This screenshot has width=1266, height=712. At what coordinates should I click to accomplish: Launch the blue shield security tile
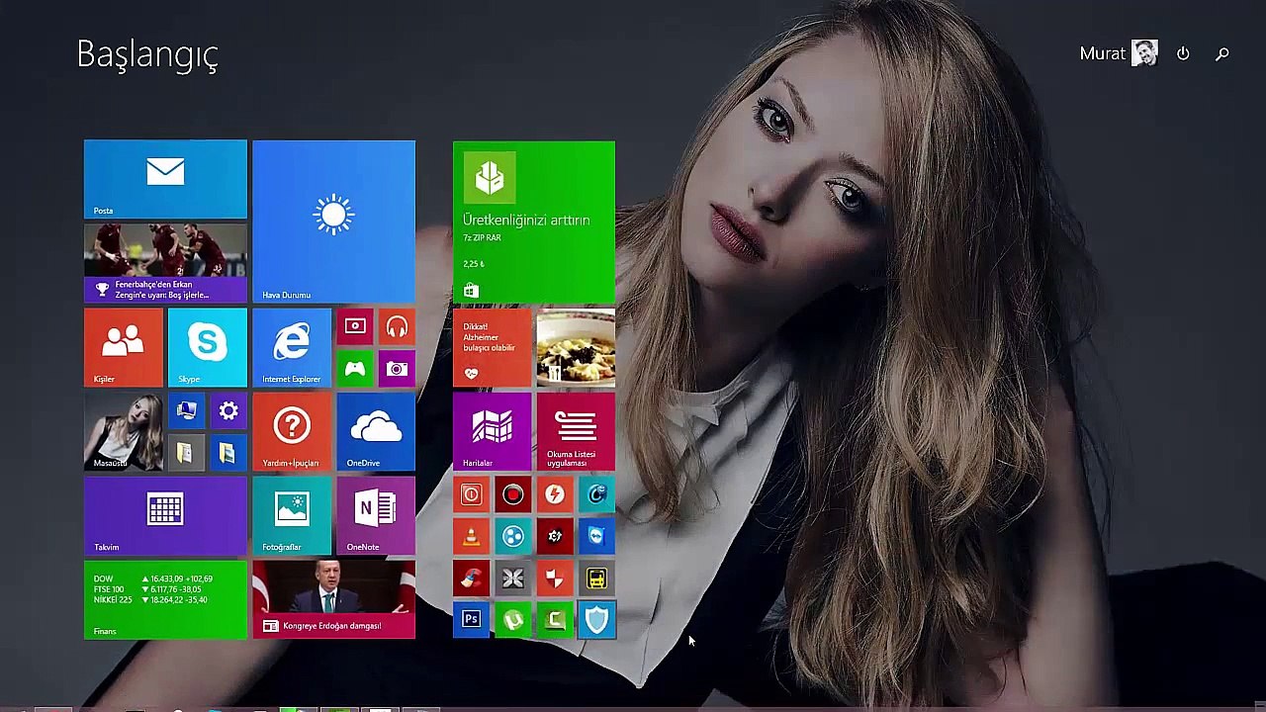point(596,621)
